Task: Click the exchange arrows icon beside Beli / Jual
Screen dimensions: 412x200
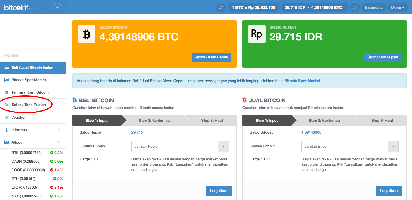Action: point(7,68)
